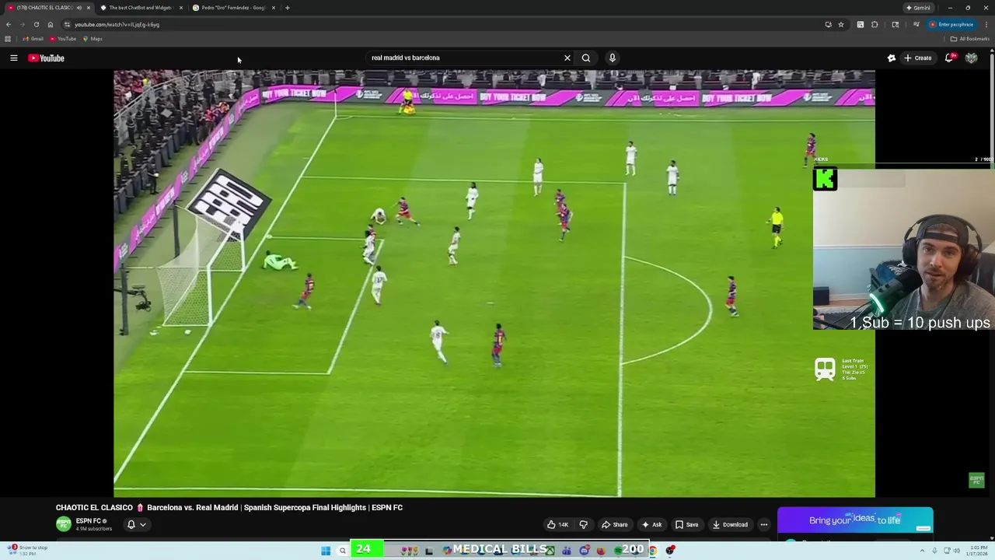Screen dimensions: 995x560
Task: Expand the notification bell dropdown arrow
Action: click(x=143, y=524)
